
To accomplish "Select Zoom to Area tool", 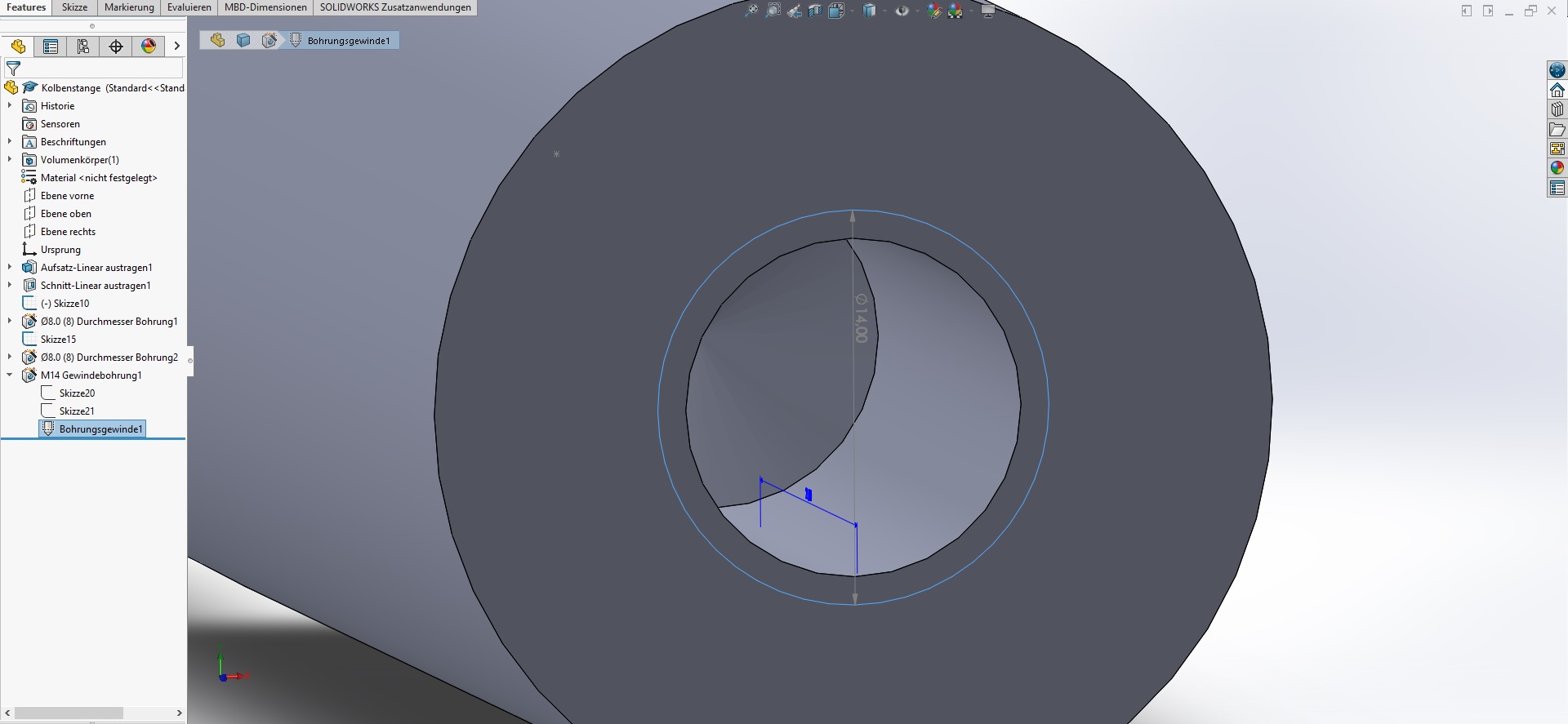I will click(x=773, y=11).
